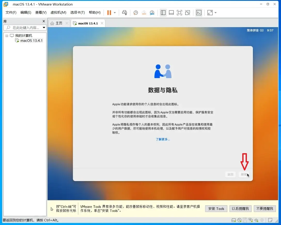Close the 库 library panel
This screenshot has height=225, width=281.
(44, 21)
